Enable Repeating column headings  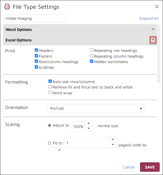(91, 56)
